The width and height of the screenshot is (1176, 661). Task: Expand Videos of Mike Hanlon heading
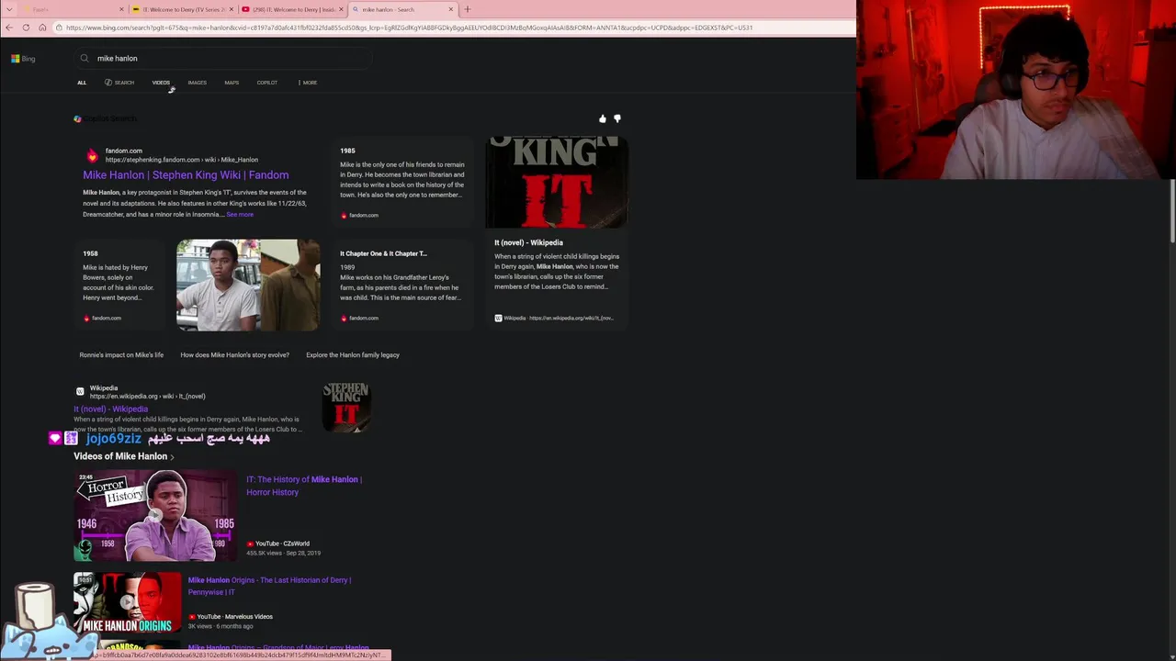123,456
